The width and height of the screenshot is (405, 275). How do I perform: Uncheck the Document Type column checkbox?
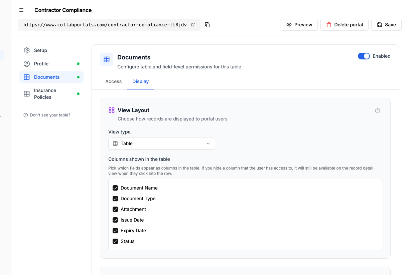tap(115, 199)
